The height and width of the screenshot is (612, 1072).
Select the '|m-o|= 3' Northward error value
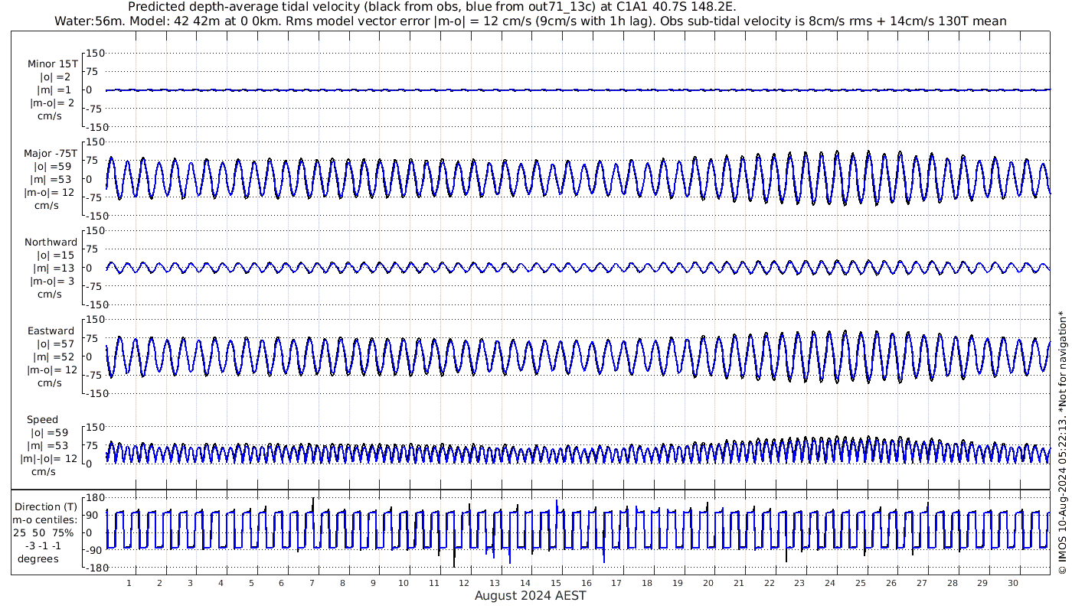click(52, 282)
